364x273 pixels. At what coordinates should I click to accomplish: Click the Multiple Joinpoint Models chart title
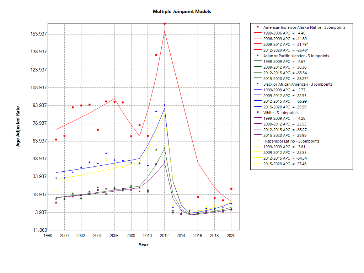(x=182, y=11)
